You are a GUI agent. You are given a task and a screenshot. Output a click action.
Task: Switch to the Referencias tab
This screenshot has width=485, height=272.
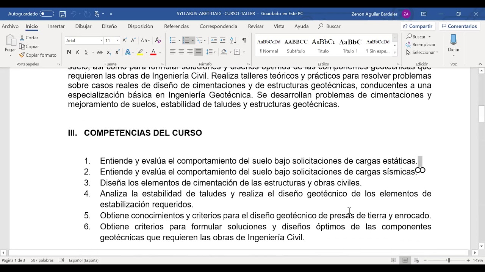point(176,26)
